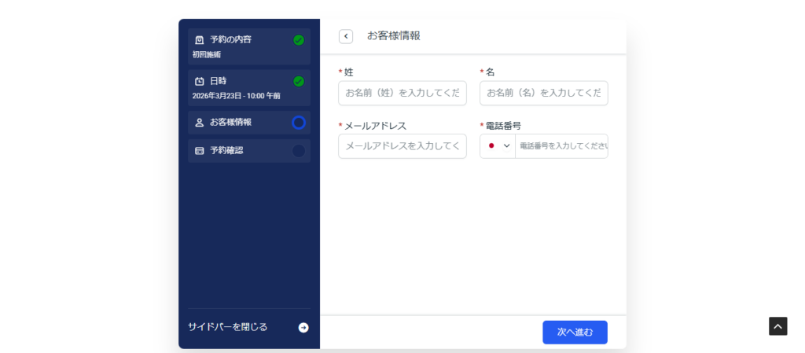The height and width of the screenshot is (353, 805).
Task: Click the dark circle indicator on 予約確認
Action: (299, 150)
